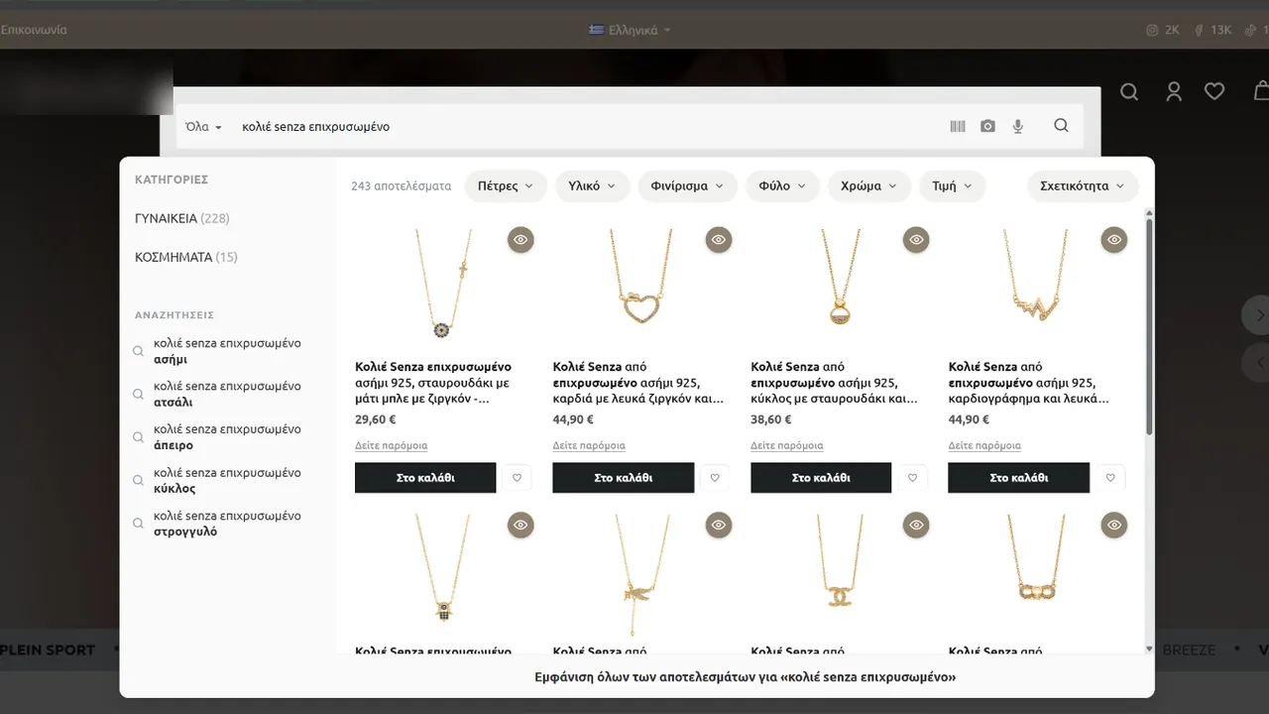Toggle quick view eye on heart necklace
Image resolution: width=1269 pixels, height=714 pixels.
click(x=719, y=239)
